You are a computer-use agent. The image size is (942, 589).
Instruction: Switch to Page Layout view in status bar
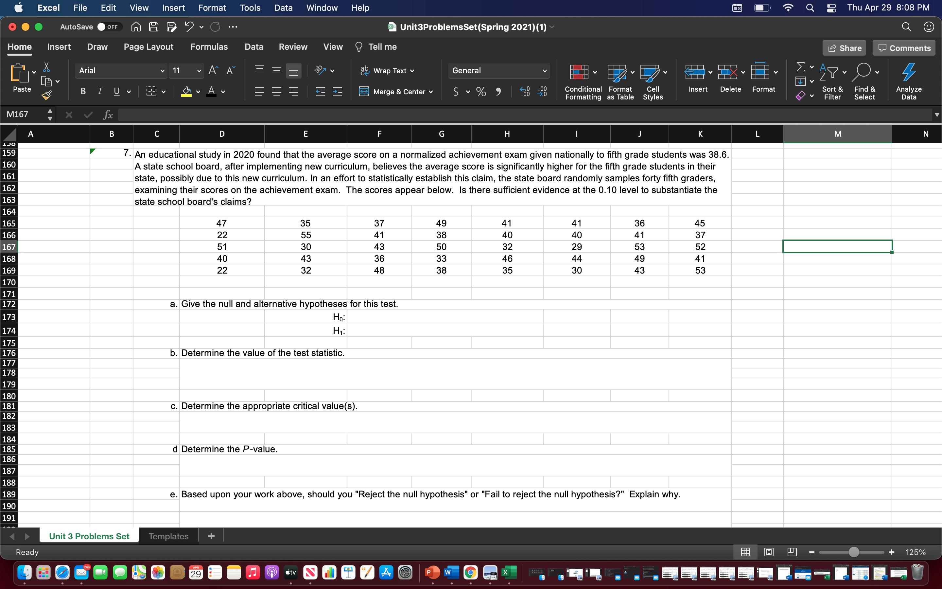click(768, 552)
